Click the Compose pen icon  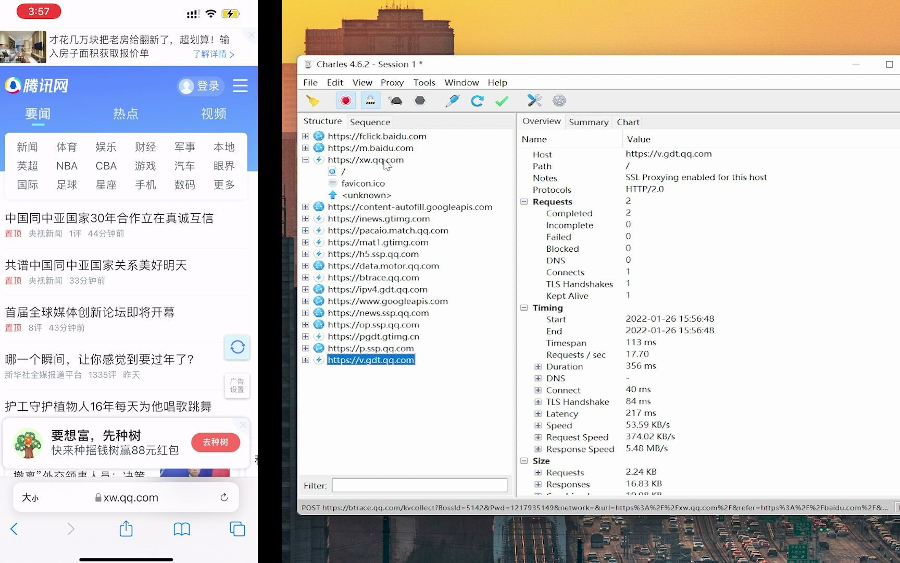coord(452,101)
